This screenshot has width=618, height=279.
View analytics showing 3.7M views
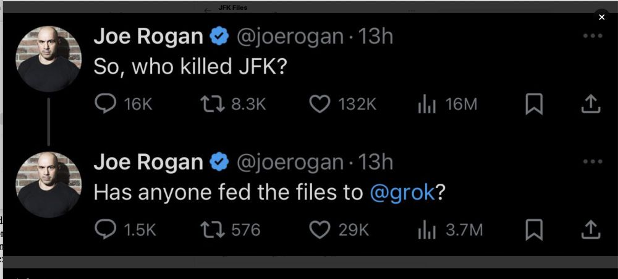point(427,230)
